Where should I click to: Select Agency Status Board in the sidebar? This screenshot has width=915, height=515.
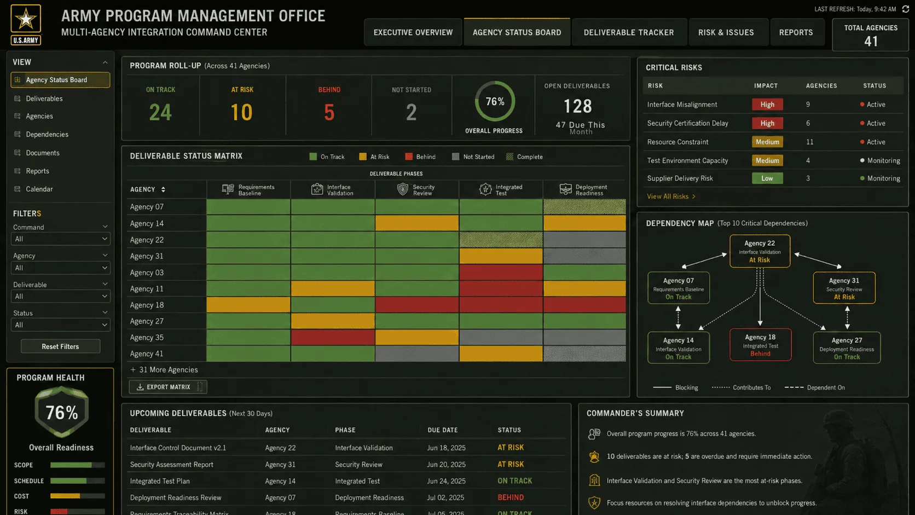60,80
